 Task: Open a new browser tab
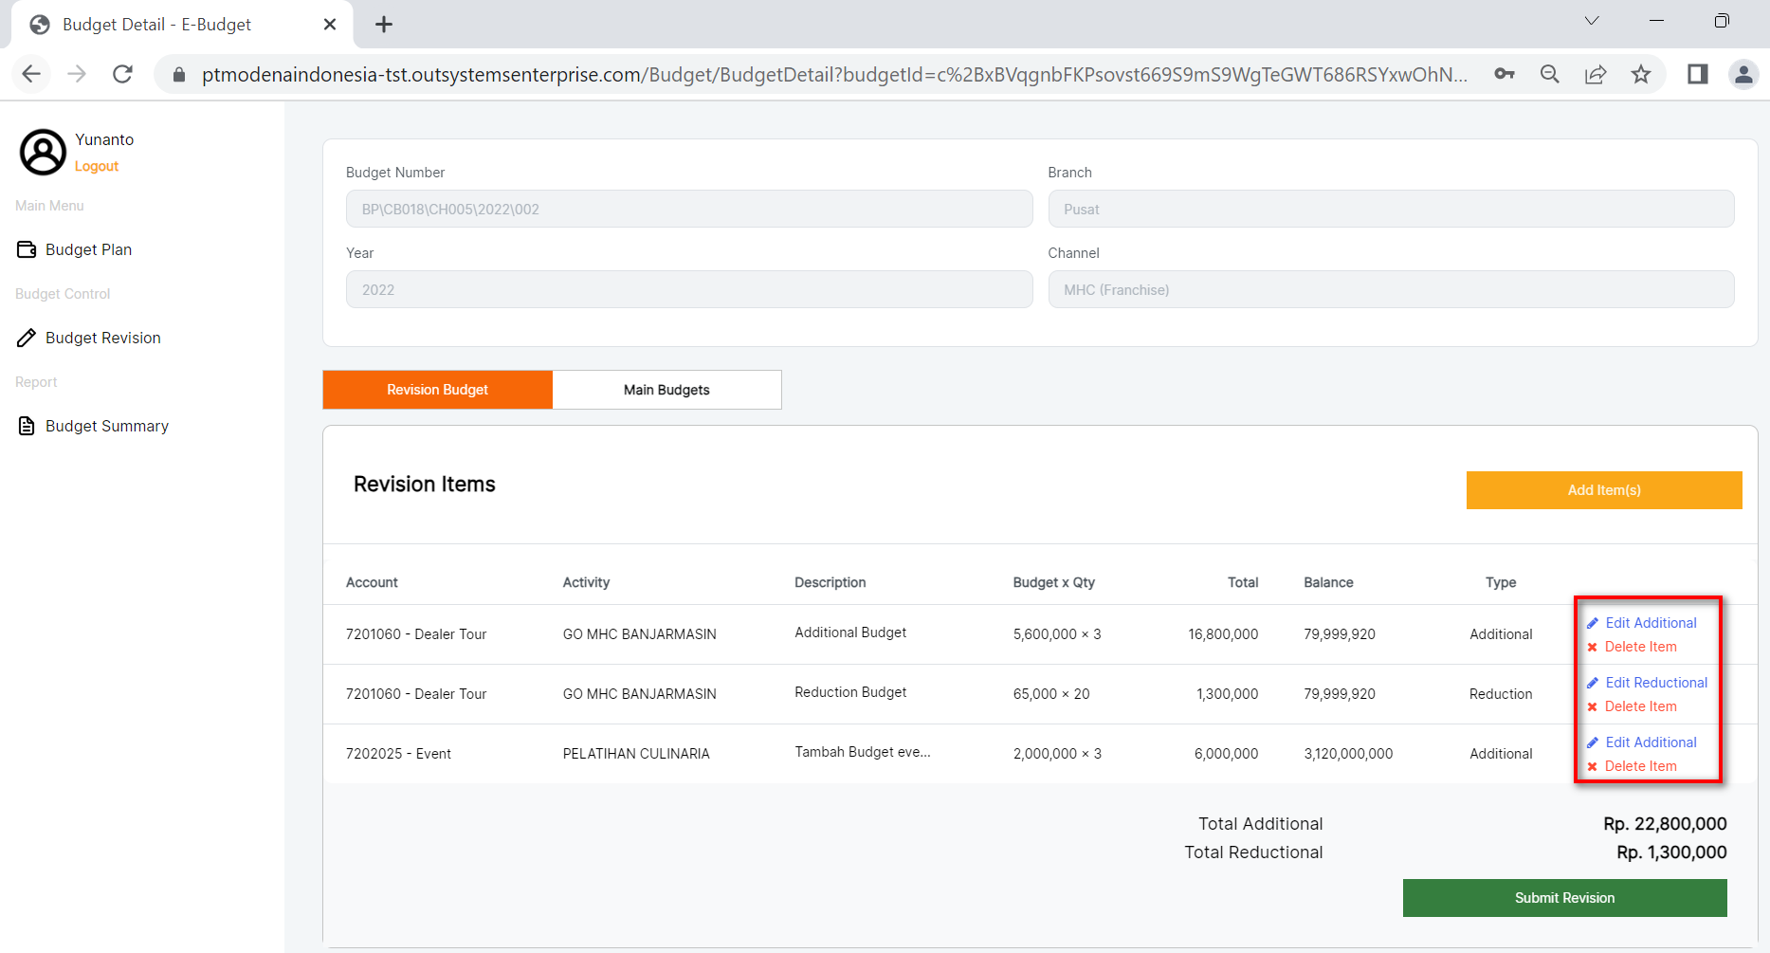(384, 25)
